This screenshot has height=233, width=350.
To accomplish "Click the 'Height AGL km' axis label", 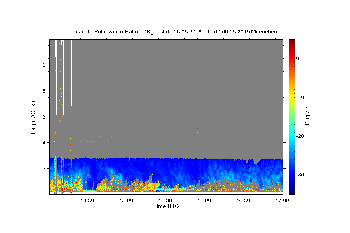I will (x=34, y=116).
